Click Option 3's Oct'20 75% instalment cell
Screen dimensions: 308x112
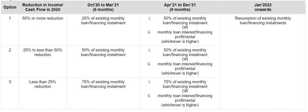(103, 93)
